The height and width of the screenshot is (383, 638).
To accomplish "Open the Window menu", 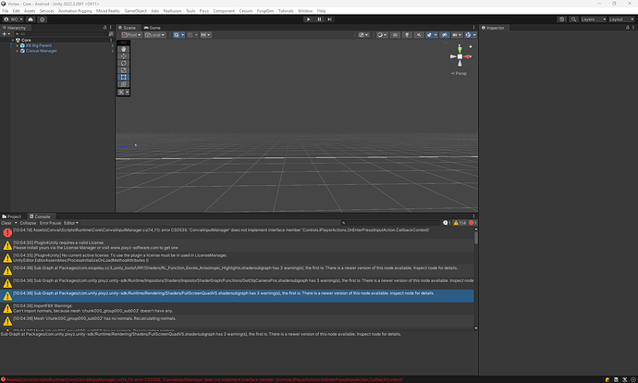I will [x=305, y=11].
